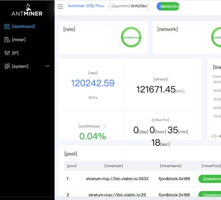Viewport: 221px width, 200px height.
Task: Click the Antminer S19j Pro+ title link
Action: [86, 6]
